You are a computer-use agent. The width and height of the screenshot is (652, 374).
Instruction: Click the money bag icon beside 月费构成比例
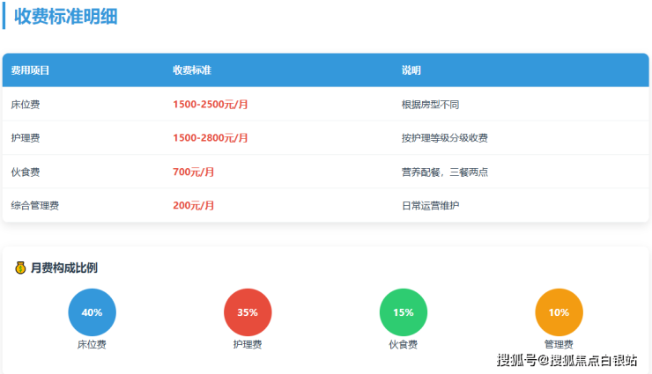point(20,268)
